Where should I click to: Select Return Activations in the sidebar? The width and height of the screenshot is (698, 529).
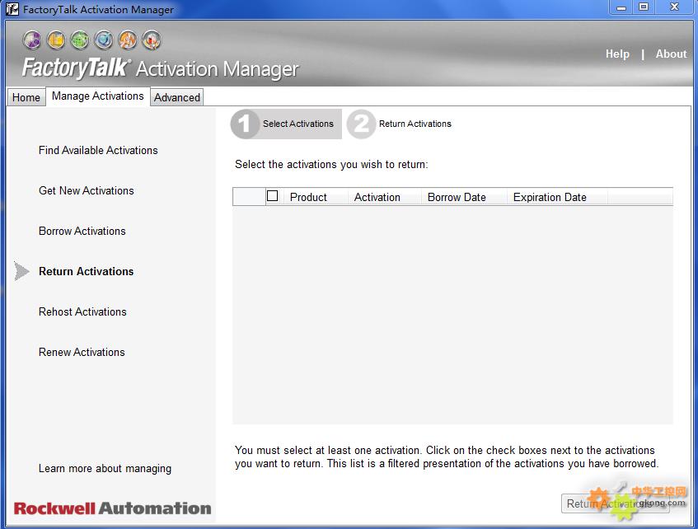tap(87, 272)
